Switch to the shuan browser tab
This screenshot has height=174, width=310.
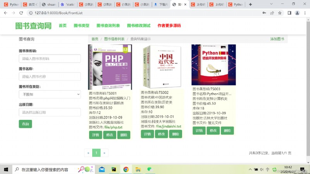tap(49, 4)
